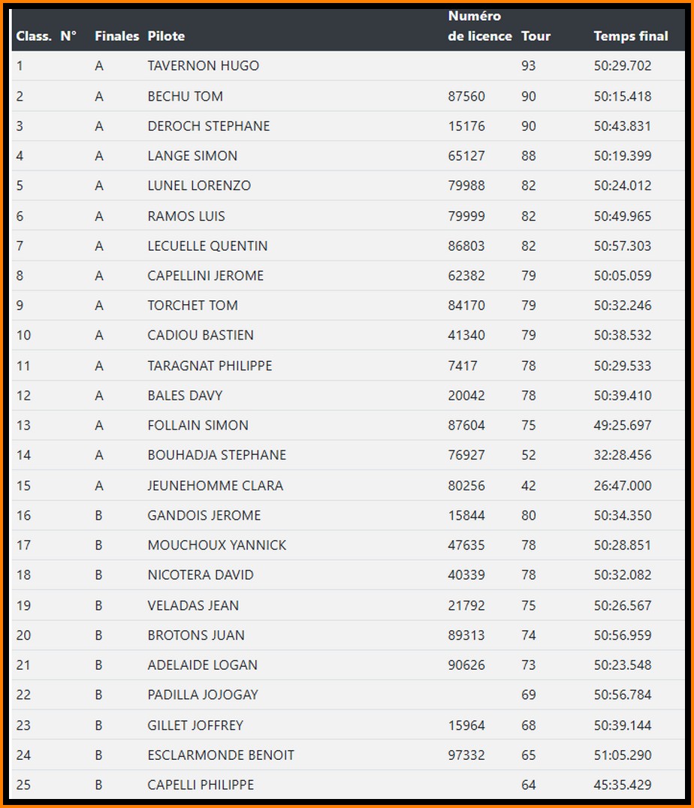Image resolution: width=694 pixels, height=808 pixels.
Task: Select pilot TAVERNON HUGO
Action: (x=203, y=66)
